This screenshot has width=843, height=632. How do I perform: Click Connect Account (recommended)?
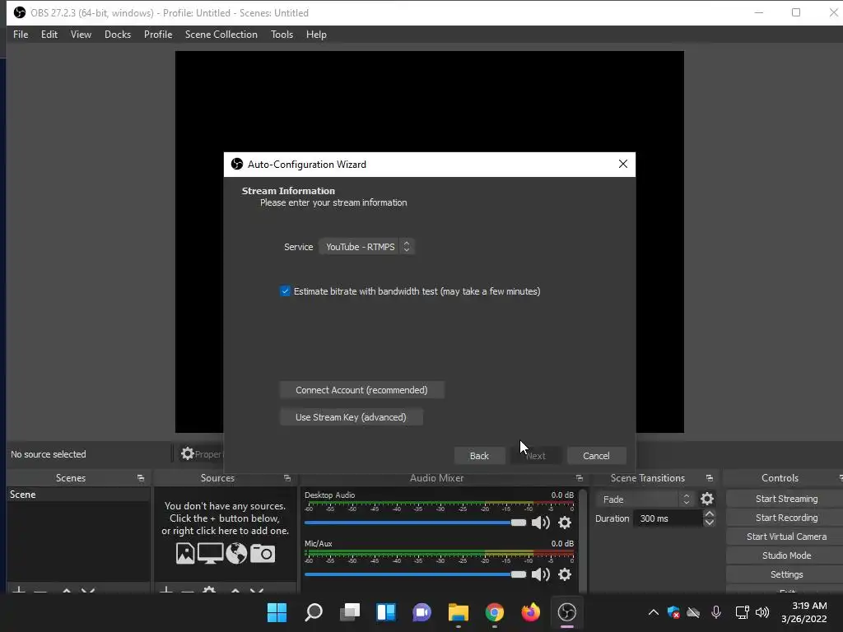[362, 390]
